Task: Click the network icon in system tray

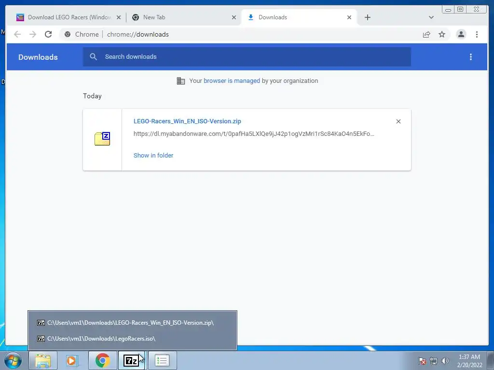Action: click(x=434, y=361)
